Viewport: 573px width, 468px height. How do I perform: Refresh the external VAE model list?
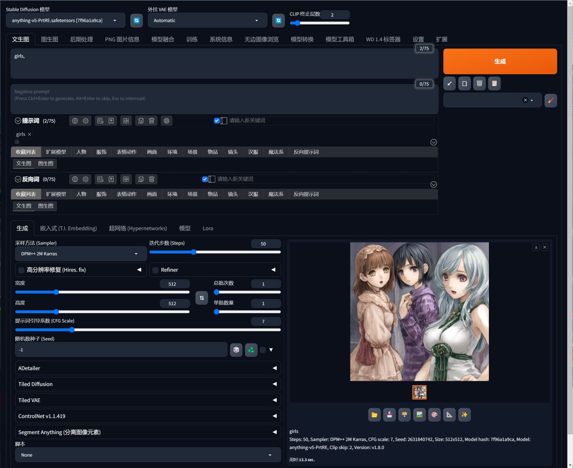point(279,20)
